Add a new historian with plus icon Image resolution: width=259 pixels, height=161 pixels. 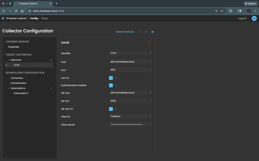tap(51, 60)
